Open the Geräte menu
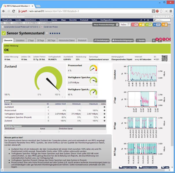The height and width of the screenshot is (173, 175). point(18,20)
